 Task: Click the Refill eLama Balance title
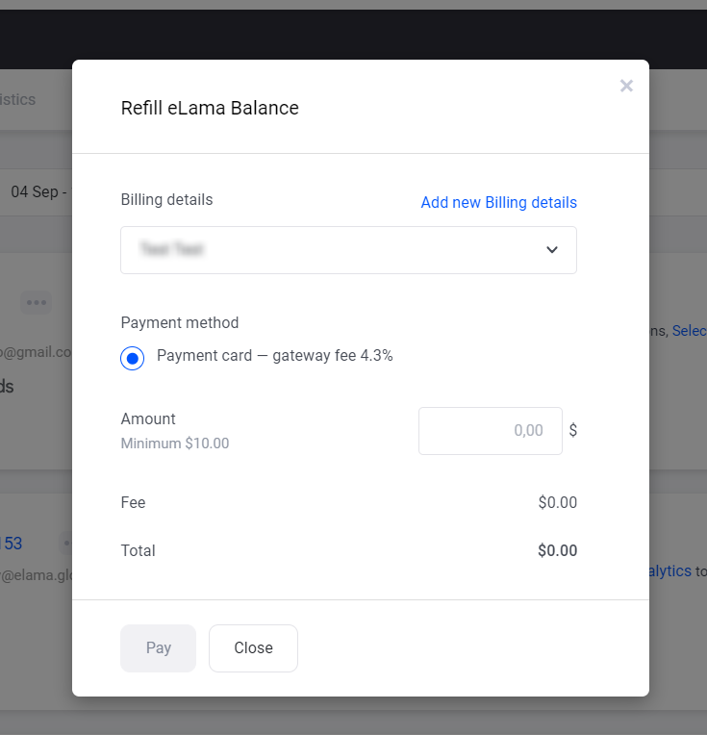click(210, 108)
